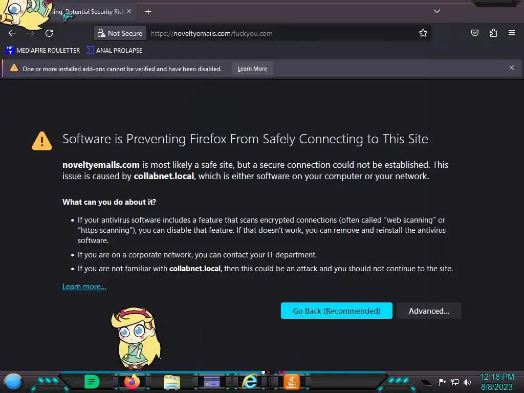Open the Java app icon in taskbar
Screen dimensions: 524x393
tap(291, 382)
